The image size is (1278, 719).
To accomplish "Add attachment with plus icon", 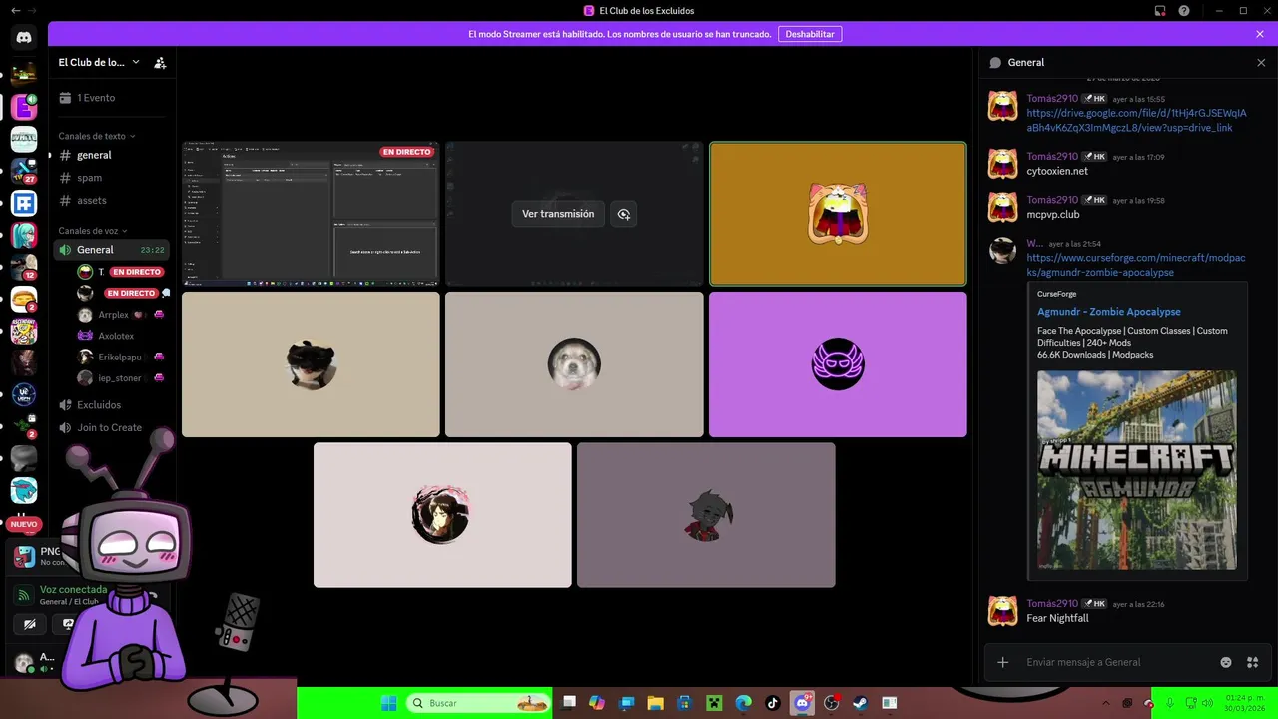I will (1003, 662).
